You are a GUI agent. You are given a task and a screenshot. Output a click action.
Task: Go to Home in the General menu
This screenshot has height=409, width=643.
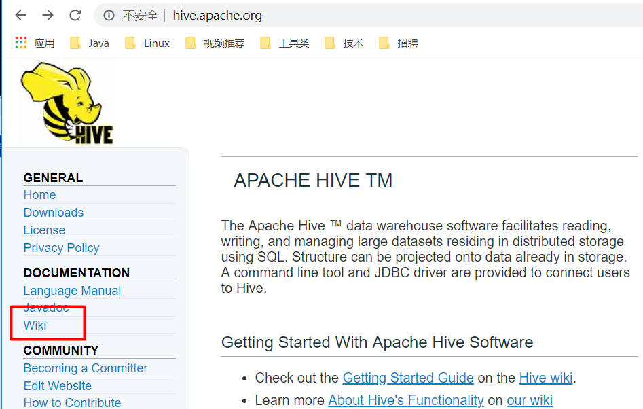(x=39, y=195)
